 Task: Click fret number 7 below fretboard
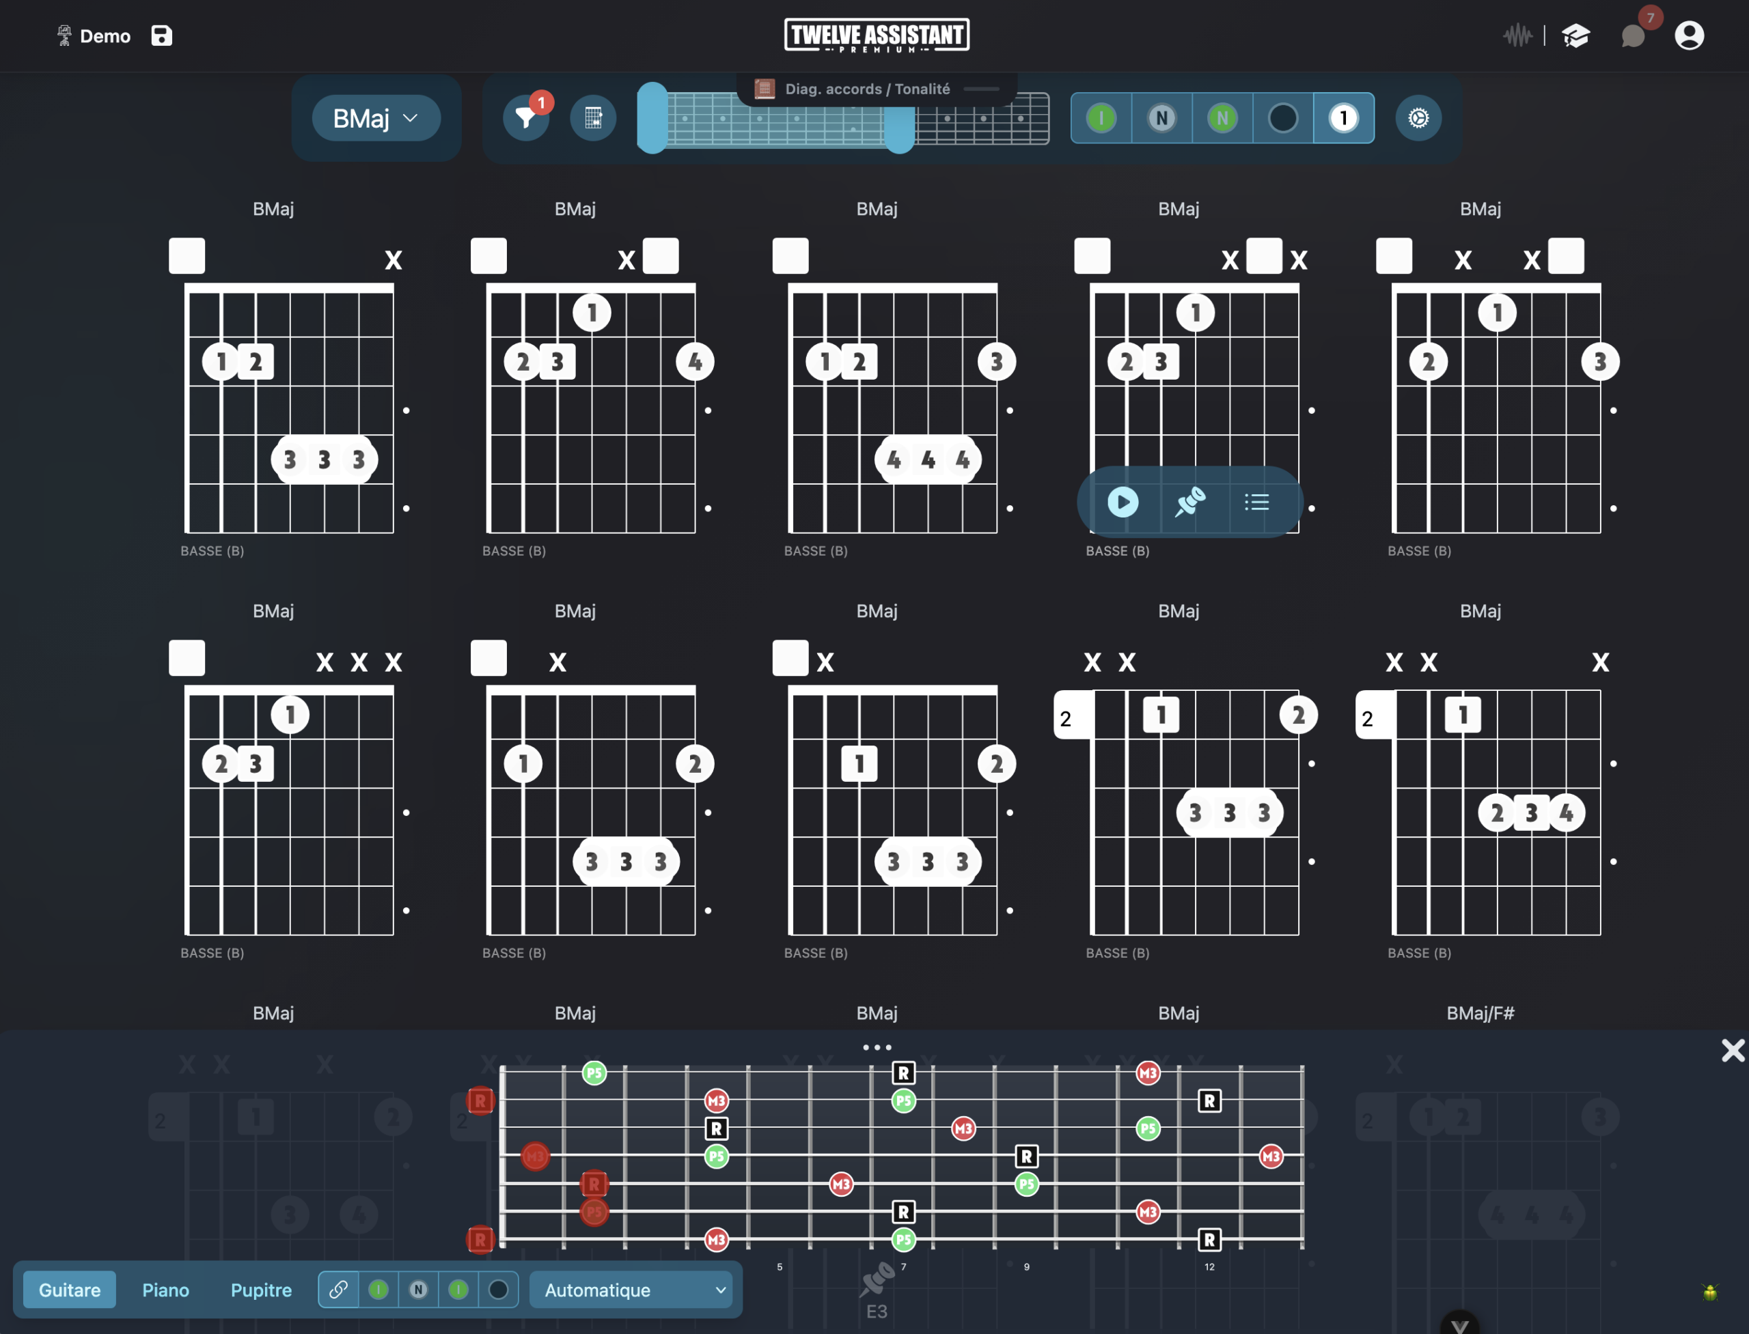pyautogui.click(x=903, y=1266)
